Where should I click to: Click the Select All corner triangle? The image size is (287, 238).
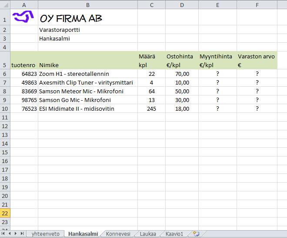(5, 5)
